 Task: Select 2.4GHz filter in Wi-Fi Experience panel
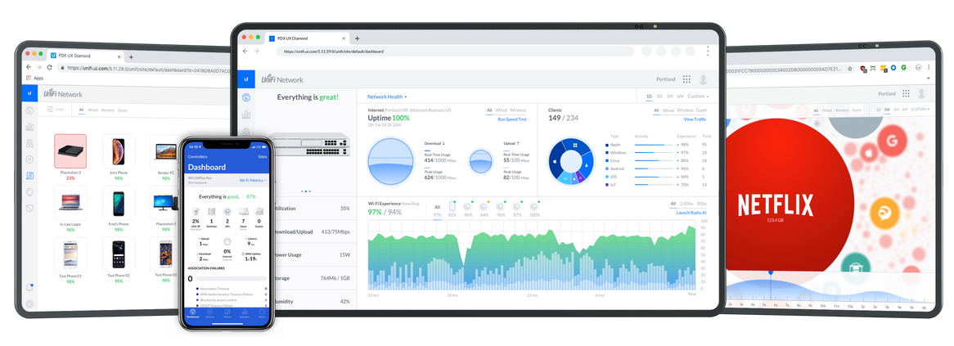coord(686,203)
